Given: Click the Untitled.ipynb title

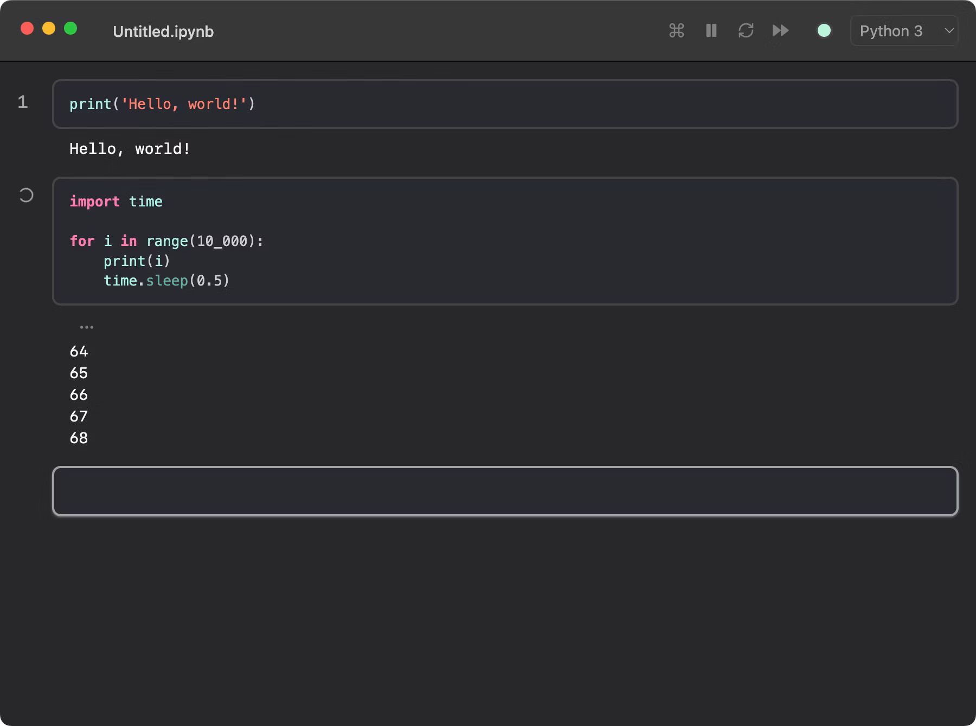Looking at the screenshot, I should [x=163, y=31].
